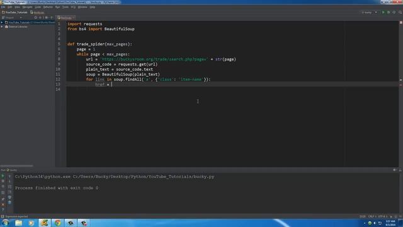Viewport: 403px width, 227px height.
Task: Click the python.exe command line in console
Action: coord(115,177)
